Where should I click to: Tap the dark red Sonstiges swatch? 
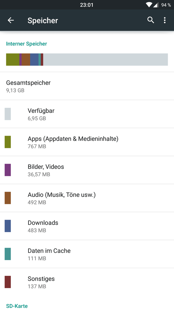8,282
